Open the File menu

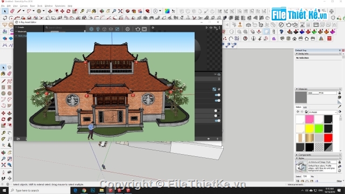pyautogui.click(x=3, y=6)
